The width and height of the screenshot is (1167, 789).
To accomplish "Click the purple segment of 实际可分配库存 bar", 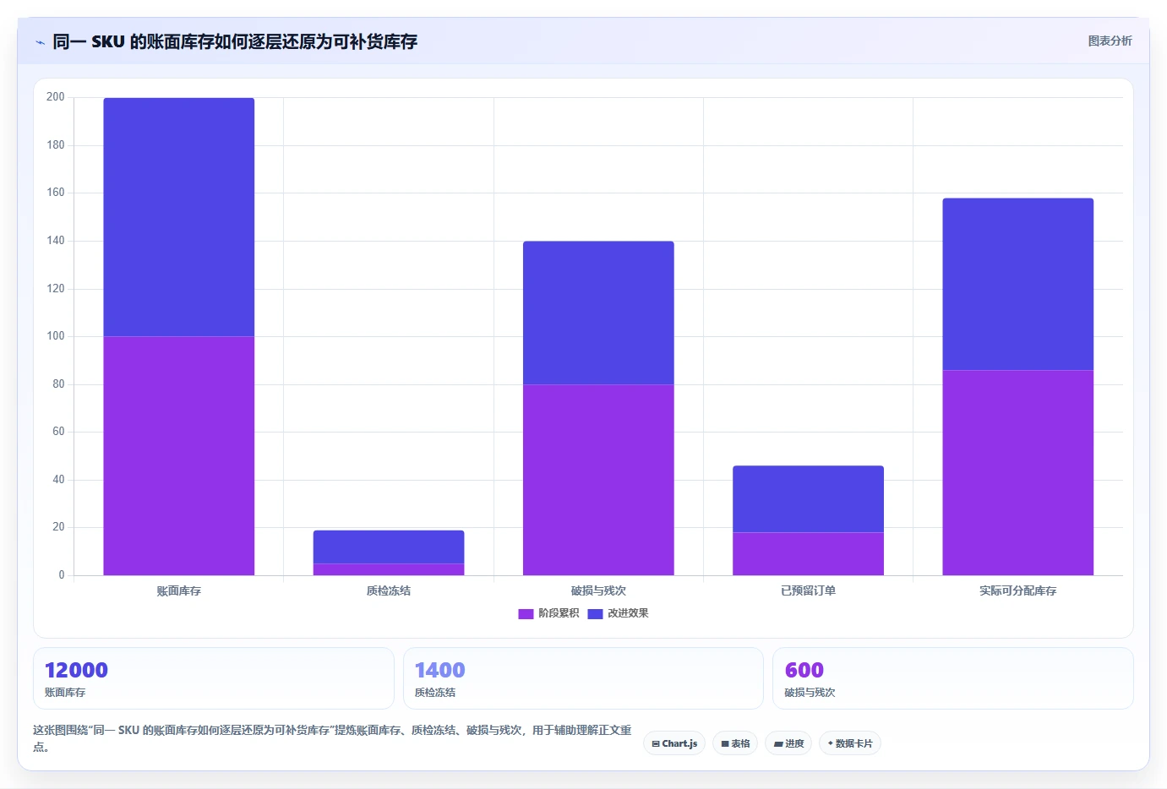I will pyautogui.click(x=1018, y=473).
